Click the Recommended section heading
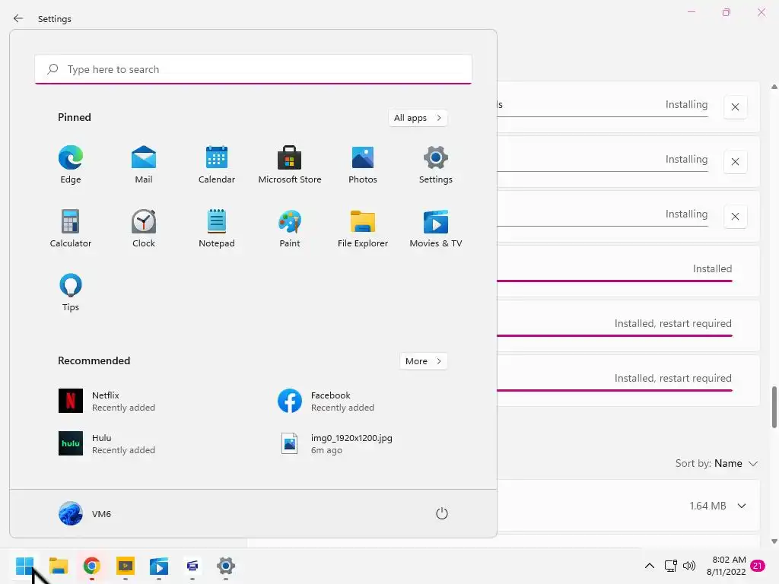This screenshot has width=779, height=584. pos(94,360)
